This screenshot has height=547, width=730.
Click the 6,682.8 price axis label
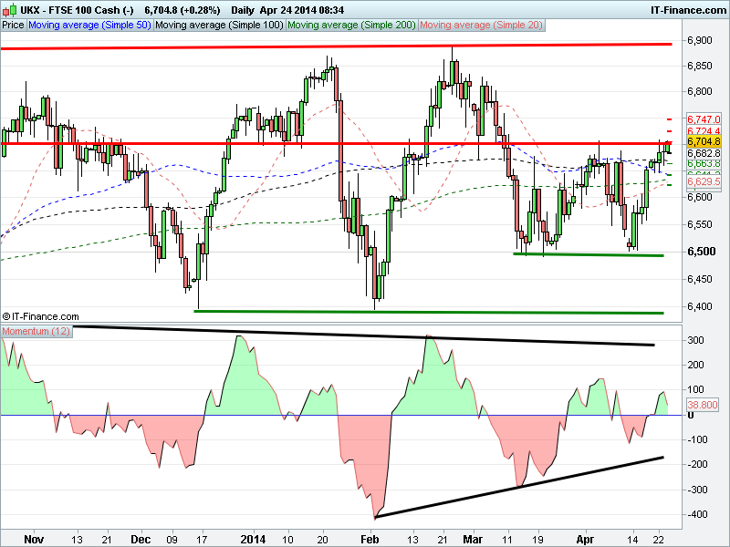tap(704, 153)
